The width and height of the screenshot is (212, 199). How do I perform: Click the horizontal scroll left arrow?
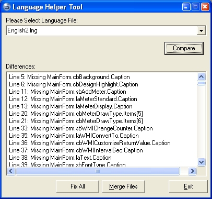[11, 171]
